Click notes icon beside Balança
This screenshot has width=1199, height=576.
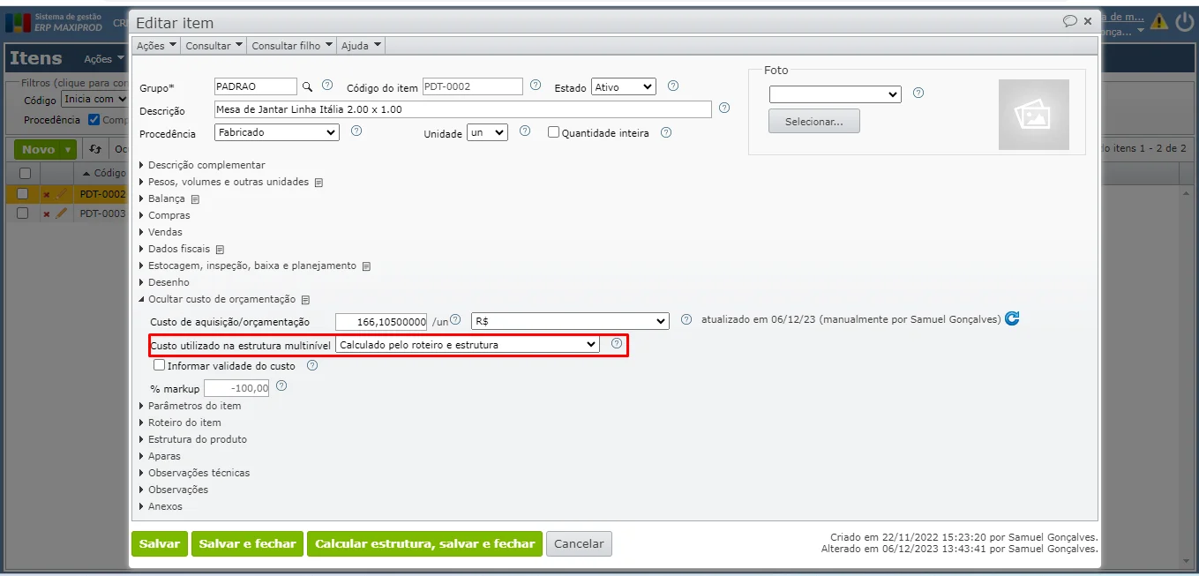(x=195, y=199)
